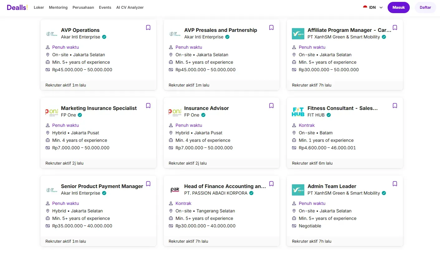The height and width of the screenshot is (253, 440).
Task: Open Affiliate Program Manager listing
Action: (x=349, y=30)
